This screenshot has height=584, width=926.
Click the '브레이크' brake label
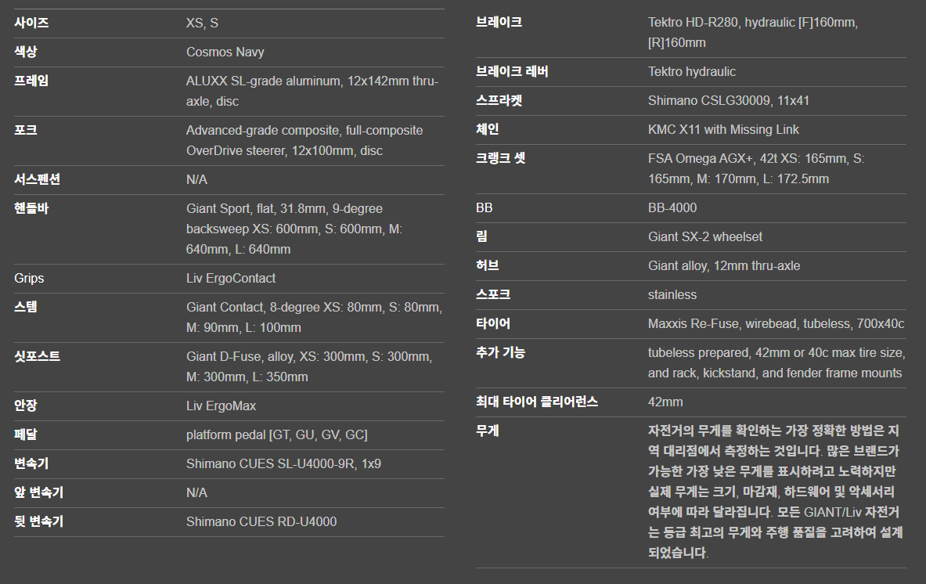[x=499, y=23]
